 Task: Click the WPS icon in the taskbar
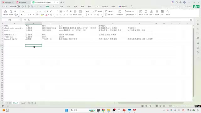134,110
